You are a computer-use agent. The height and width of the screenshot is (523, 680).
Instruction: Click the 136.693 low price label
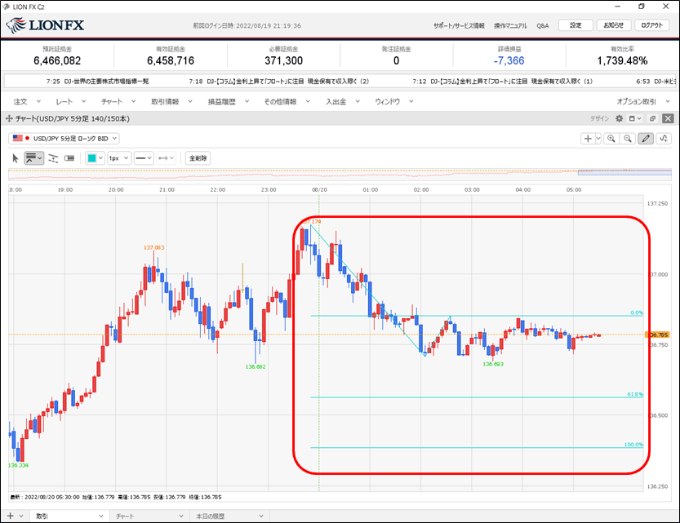point(493,364)
